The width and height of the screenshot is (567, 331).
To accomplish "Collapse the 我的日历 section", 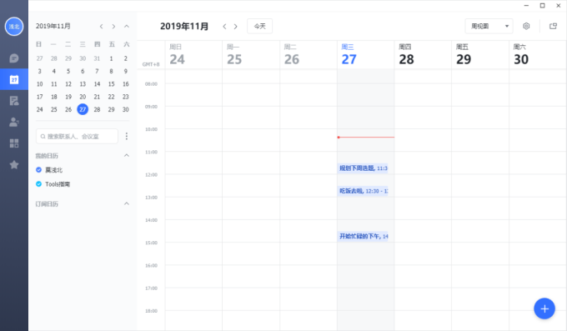I will point(127,156).
